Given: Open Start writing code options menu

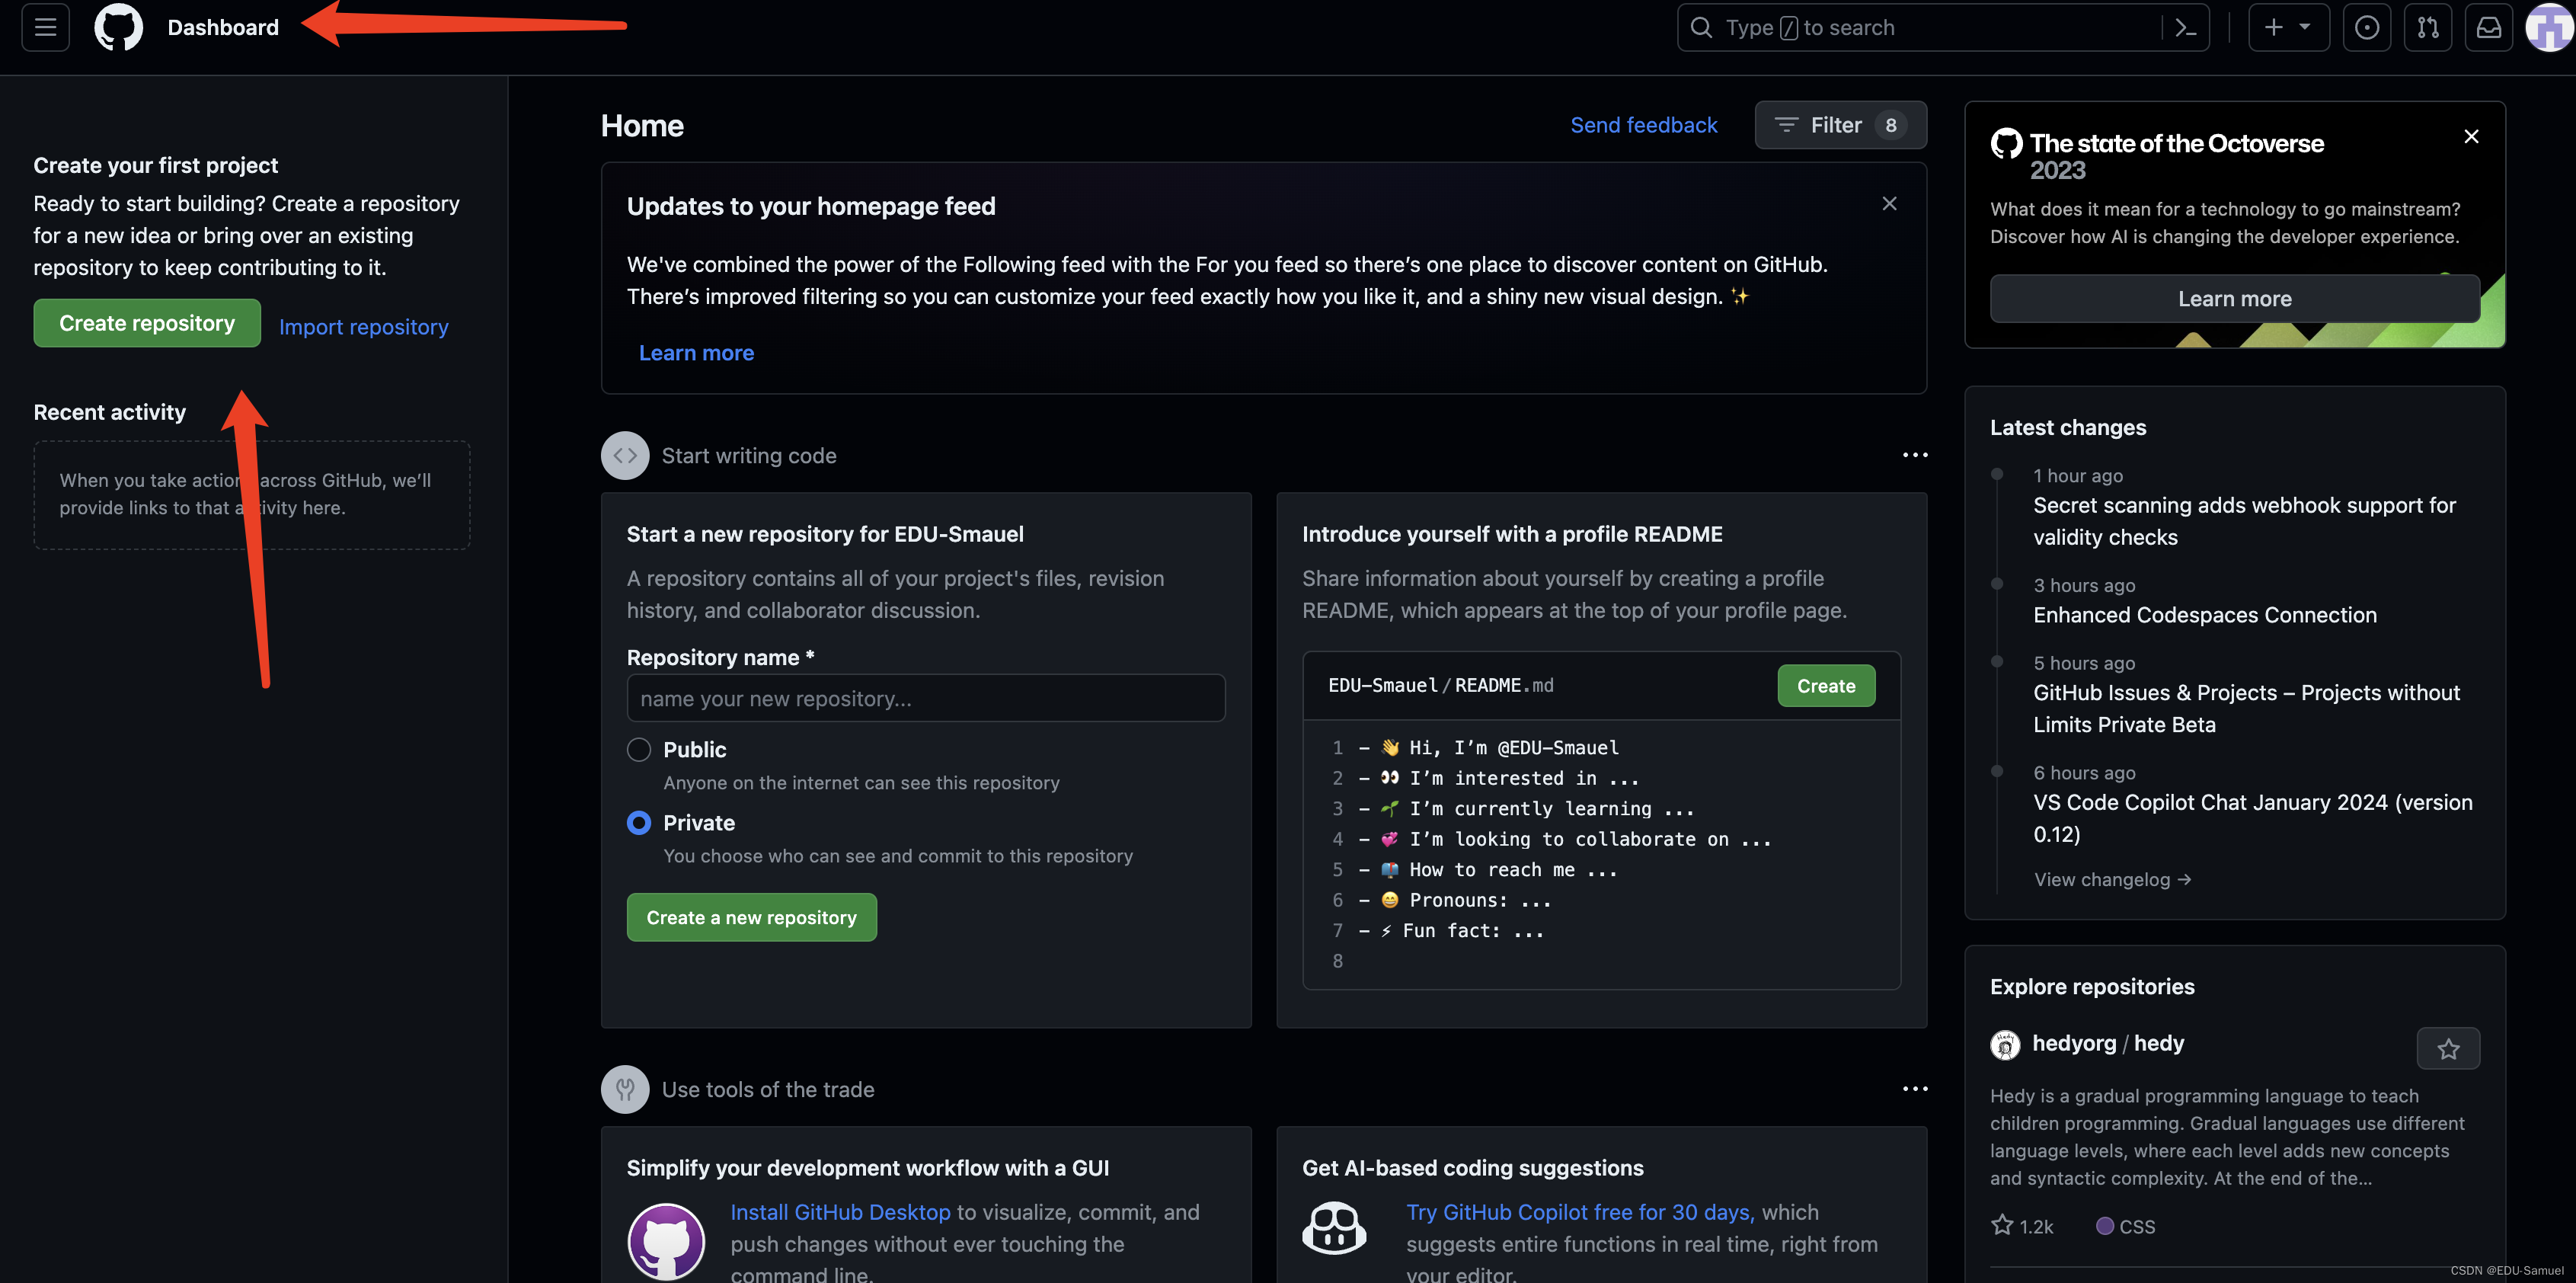Looking at the screenshot, I should 1914,455.
